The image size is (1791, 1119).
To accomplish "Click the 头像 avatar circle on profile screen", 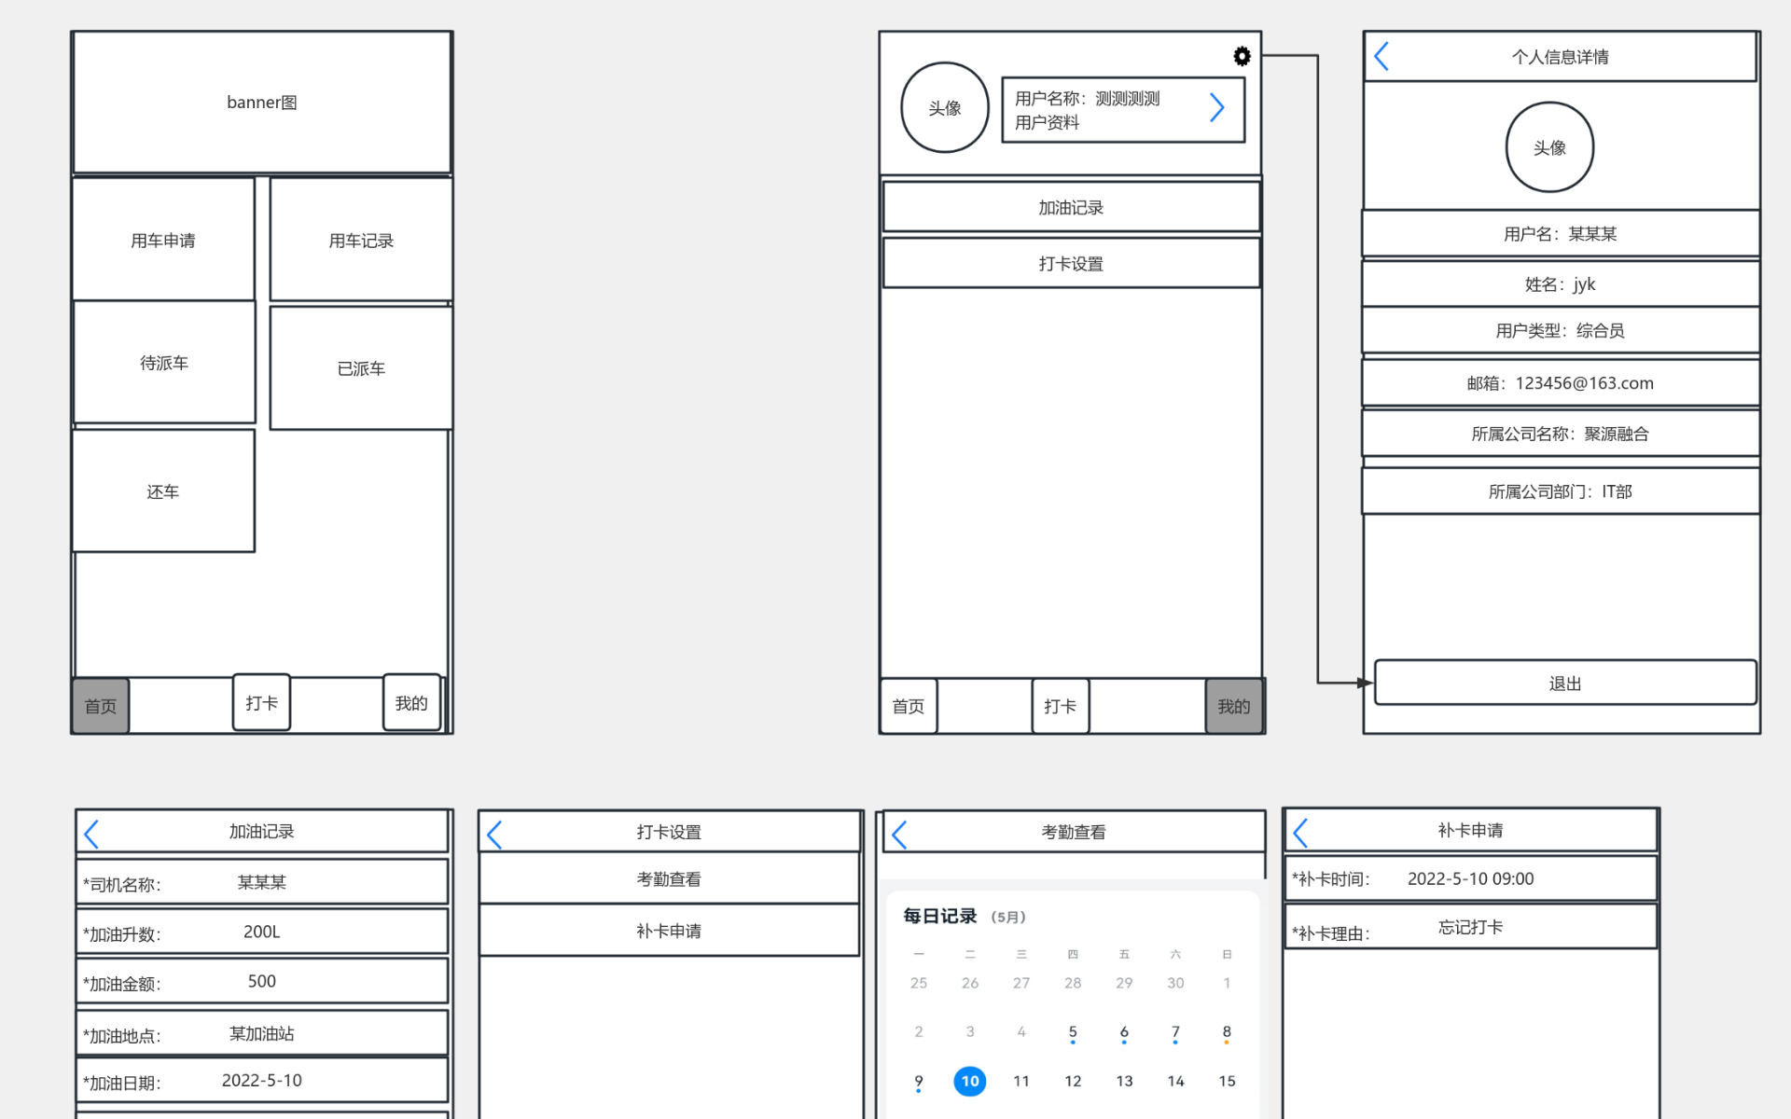I will point(944,108).
